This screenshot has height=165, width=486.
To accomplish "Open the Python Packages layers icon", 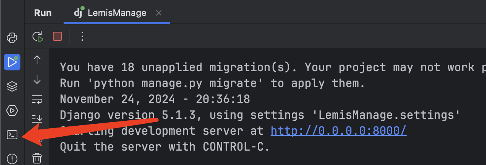I will [12, 87].
